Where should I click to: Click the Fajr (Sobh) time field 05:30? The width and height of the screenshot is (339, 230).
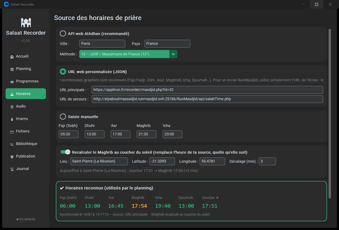click(68, 134)
